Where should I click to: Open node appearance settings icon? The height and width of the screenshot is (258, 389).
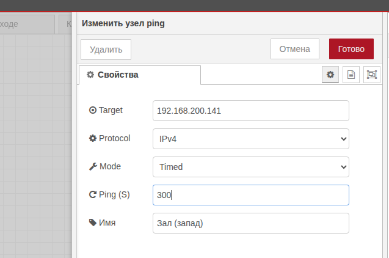click(371, 75)
